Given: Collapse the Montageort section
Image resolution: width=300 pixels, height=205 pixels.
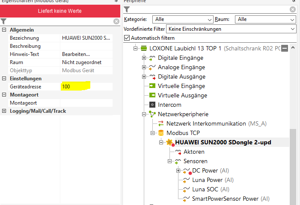Looking at the screenshot, I should tap(4, 95).
